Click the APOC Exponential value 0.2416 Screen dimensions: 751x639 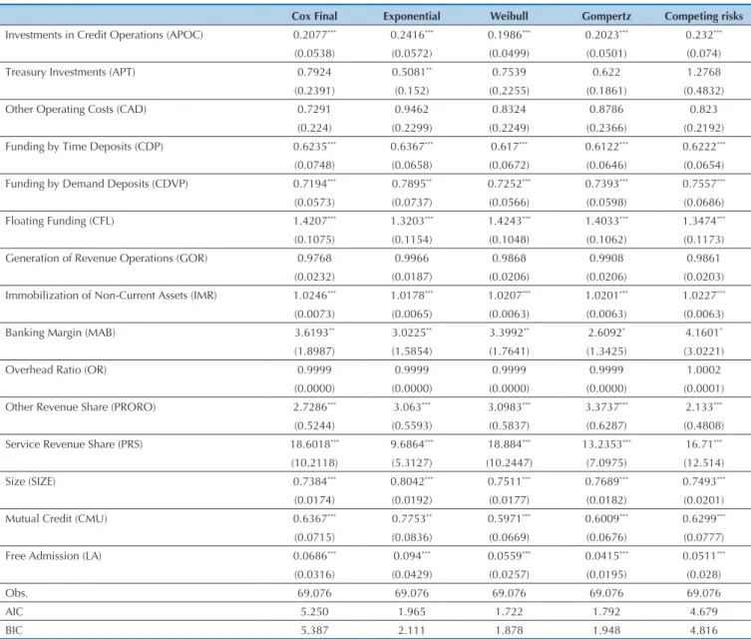coord(412,35)
